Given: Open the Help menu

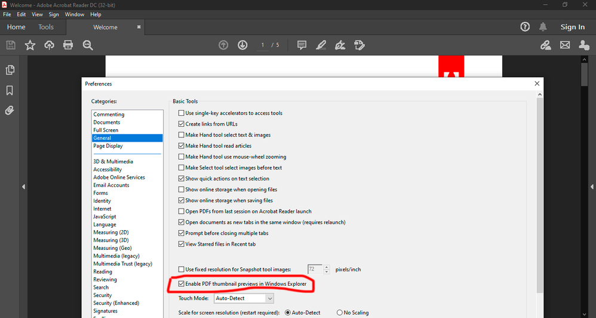Looking at the screenshot, I should 96,14.
